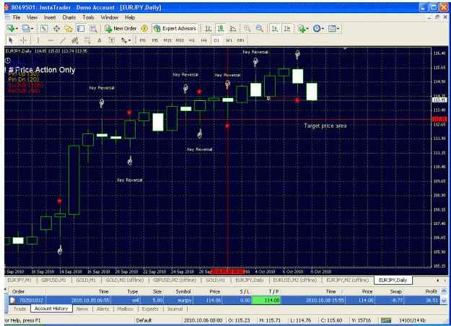Viewport: 451px width, 326px height.
Task: Click connection status bars in status bar
Action: [x=386, y=320]
